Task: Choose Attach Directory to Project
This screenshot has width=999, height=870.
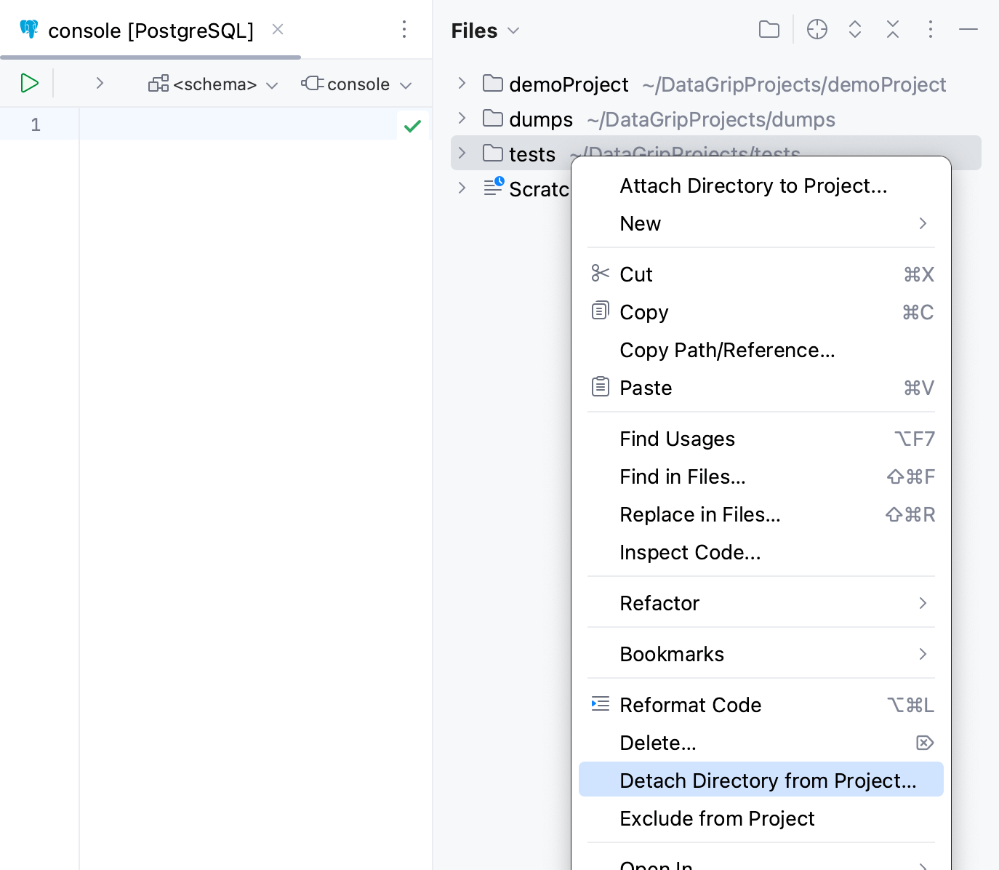Action: click(x=753, y=185)
